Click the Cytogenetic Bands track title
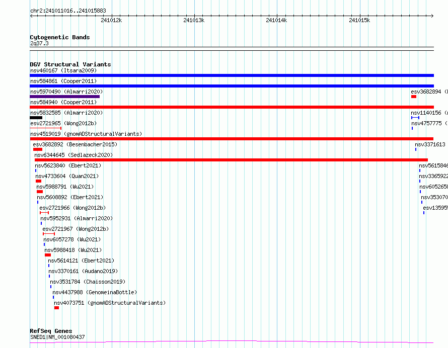 coord(60,37)
